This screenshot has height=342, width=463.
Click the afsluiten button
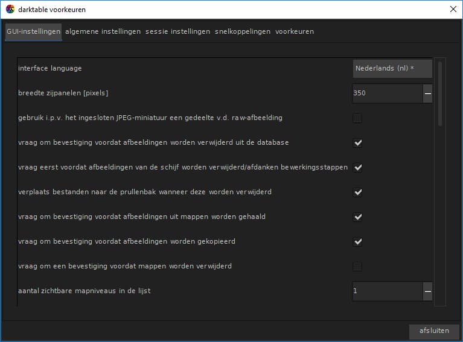[434, 331]
